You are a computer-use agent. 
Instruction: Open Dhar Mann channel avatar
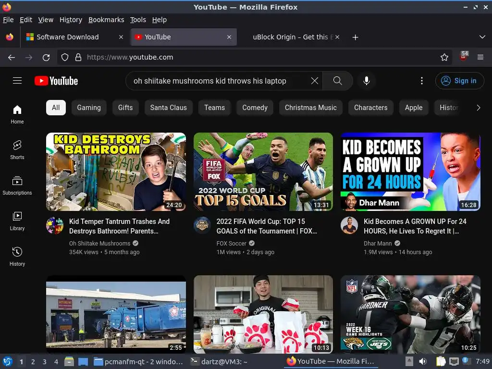point(349,226)
